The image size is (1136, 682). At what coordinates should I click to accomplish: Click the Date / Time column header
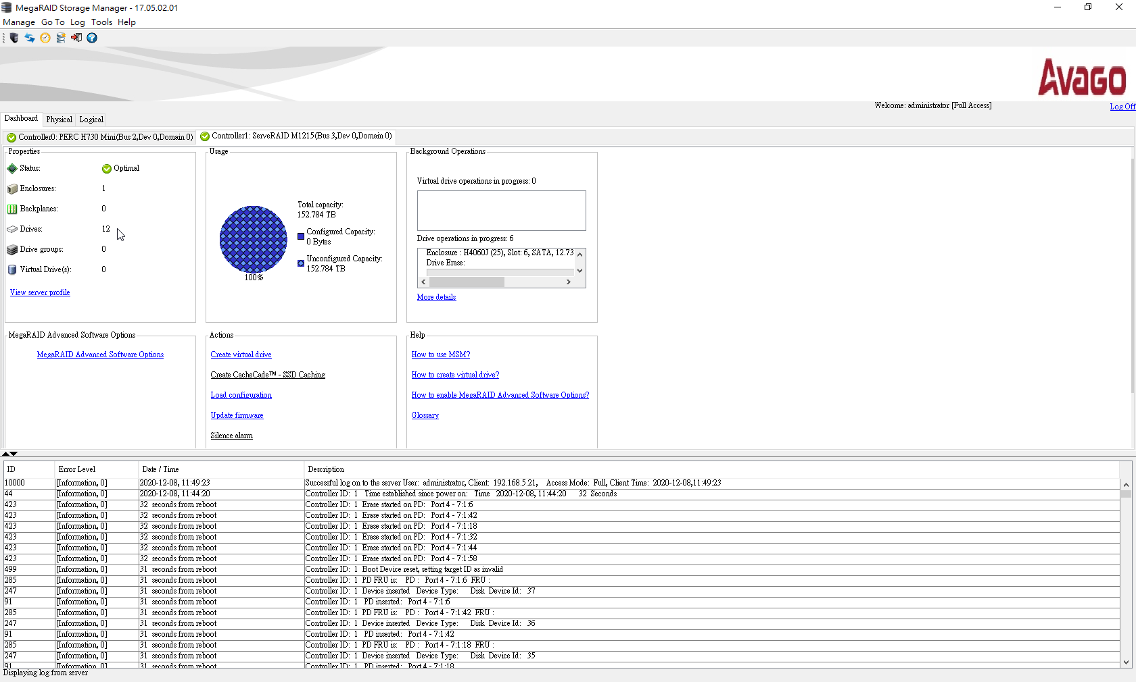pos(160,469)
